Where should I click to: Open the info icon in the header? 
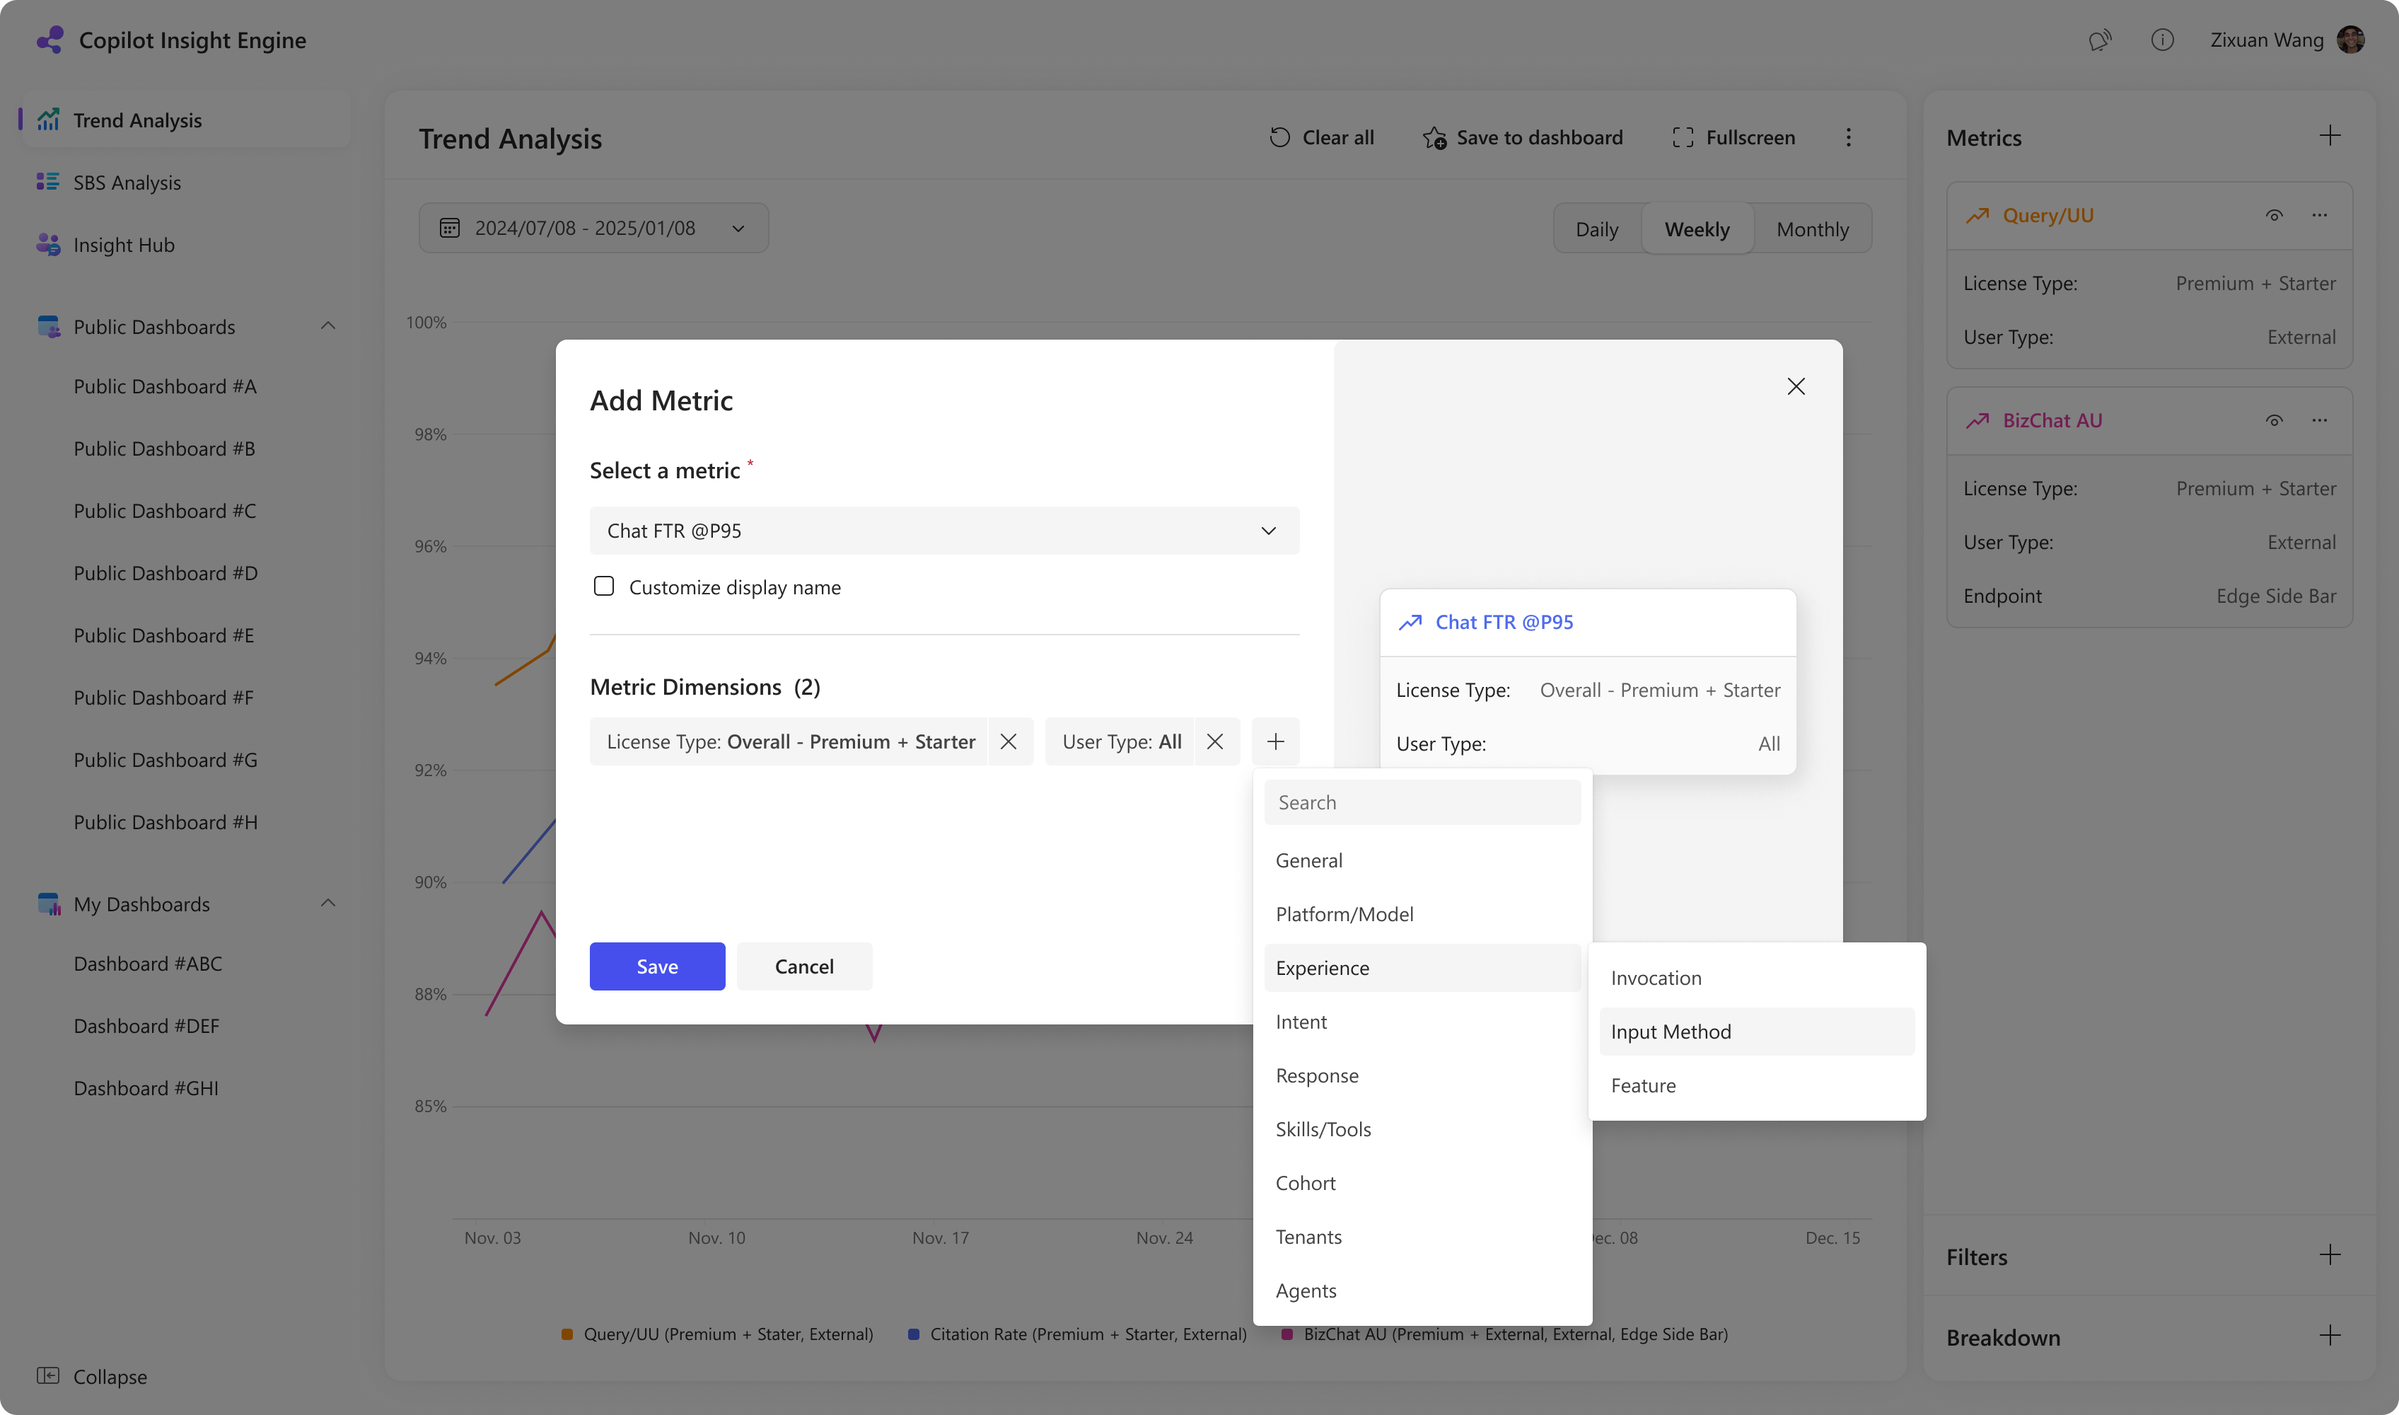(2161, 40)
